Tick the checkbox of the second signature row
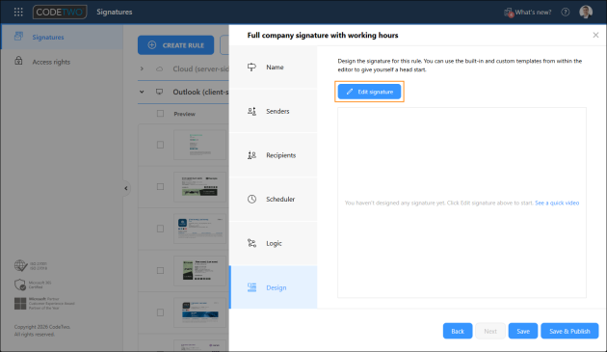 (x=160, y=186)
